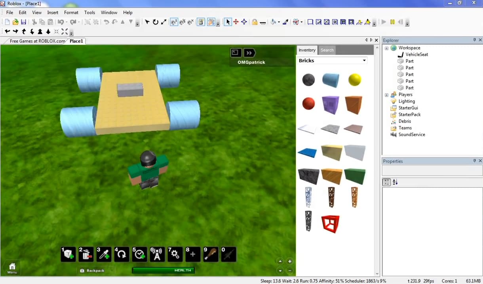The height and width of the screenshot is (284, 483).
Task: Open the atom-like icon dropdown arrow
Action: coord(302,22)
